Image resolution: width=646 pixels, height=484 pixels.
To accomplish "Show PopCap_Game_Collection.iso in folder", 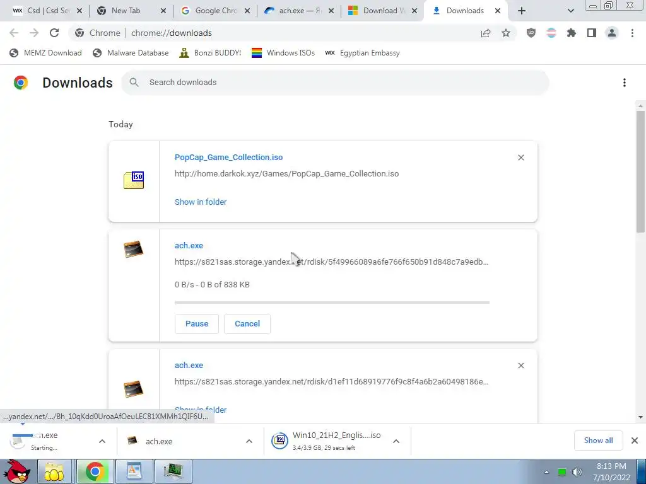I will 201,202.
